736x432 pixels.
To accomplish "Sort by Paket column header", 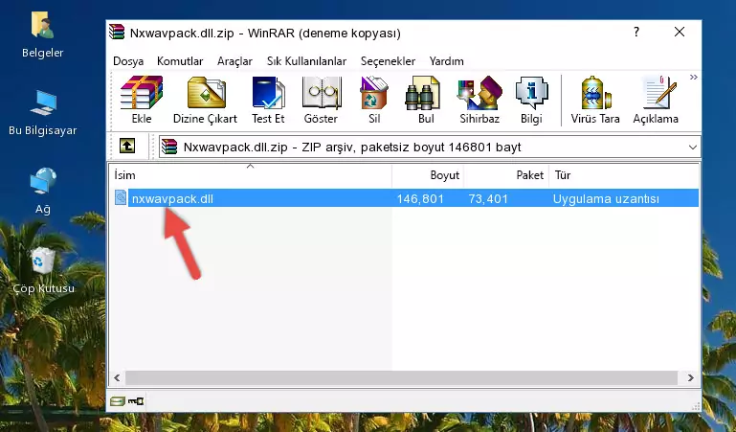I will click(506, 175).
